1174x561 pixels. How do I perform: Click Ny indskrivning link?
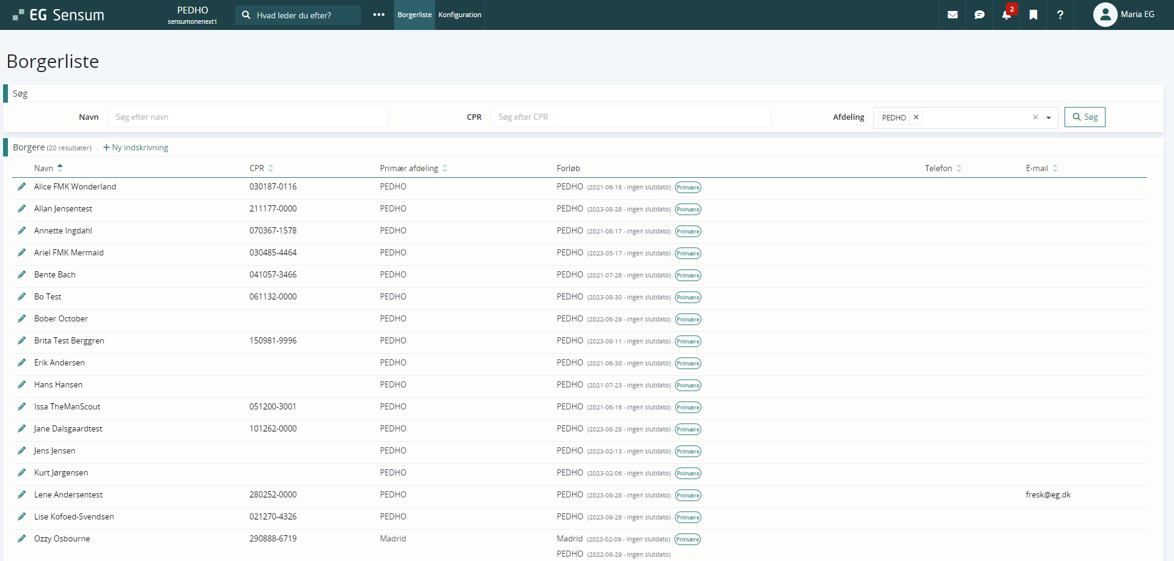pyautogui.click(x=136, y=147)
